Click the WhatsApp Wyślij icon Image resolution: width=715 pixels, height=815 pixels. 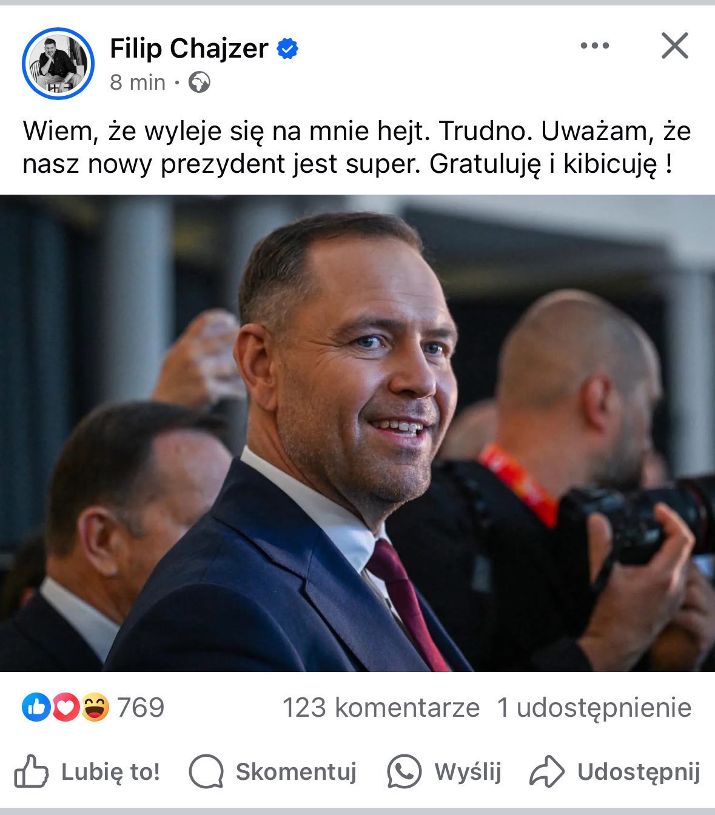tap(404, 771)
